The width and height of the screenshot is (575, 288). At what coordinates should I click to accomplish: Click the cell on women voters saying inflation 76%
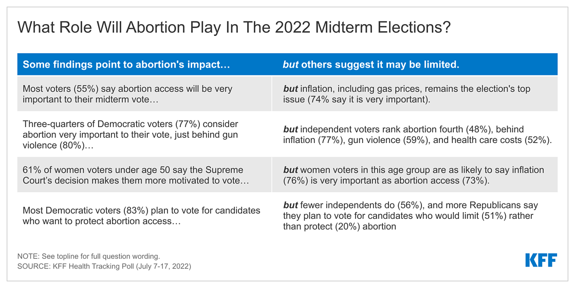(415, 175)
